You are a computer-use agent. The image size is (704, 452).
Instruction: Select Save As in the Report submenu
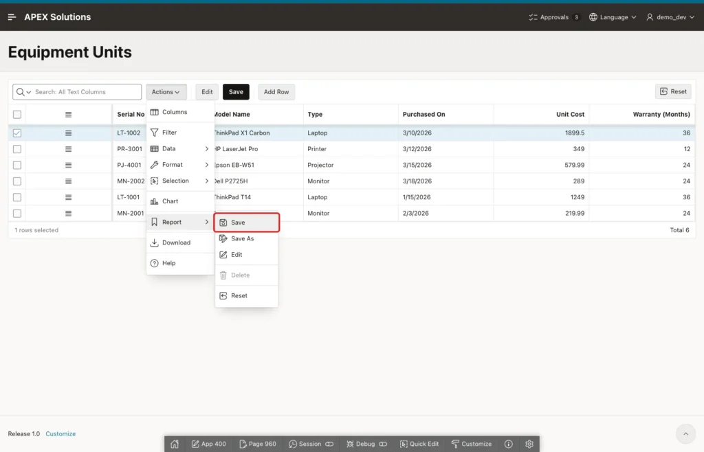pos(247,238)
